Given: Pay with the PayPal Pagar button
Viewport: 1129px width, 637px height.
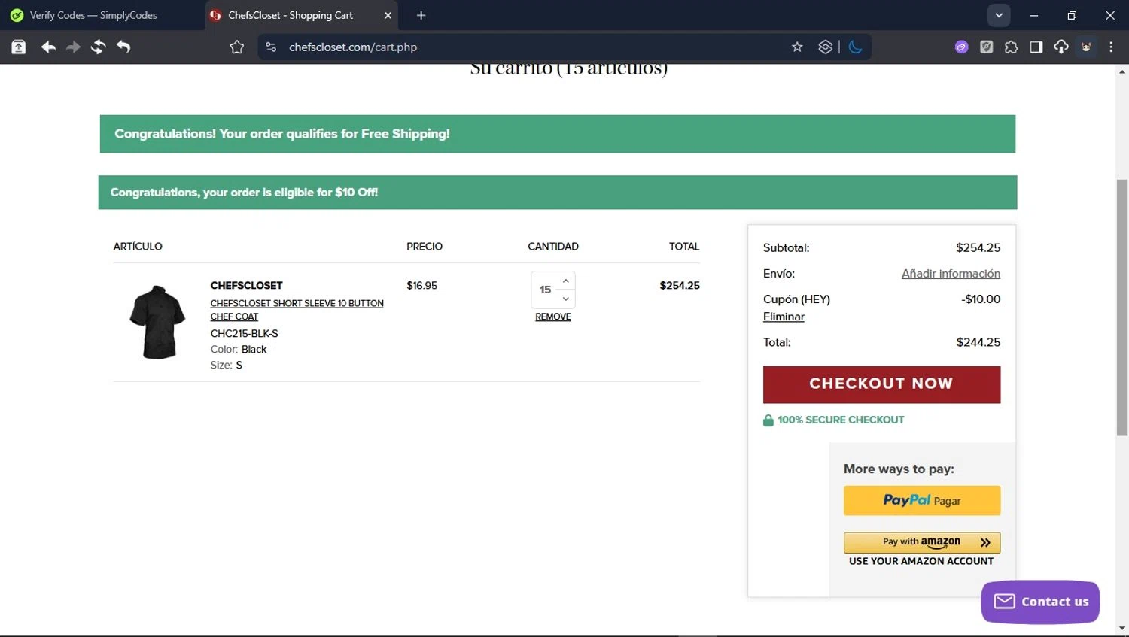Looking at the screenshot, I should point(921,500).
